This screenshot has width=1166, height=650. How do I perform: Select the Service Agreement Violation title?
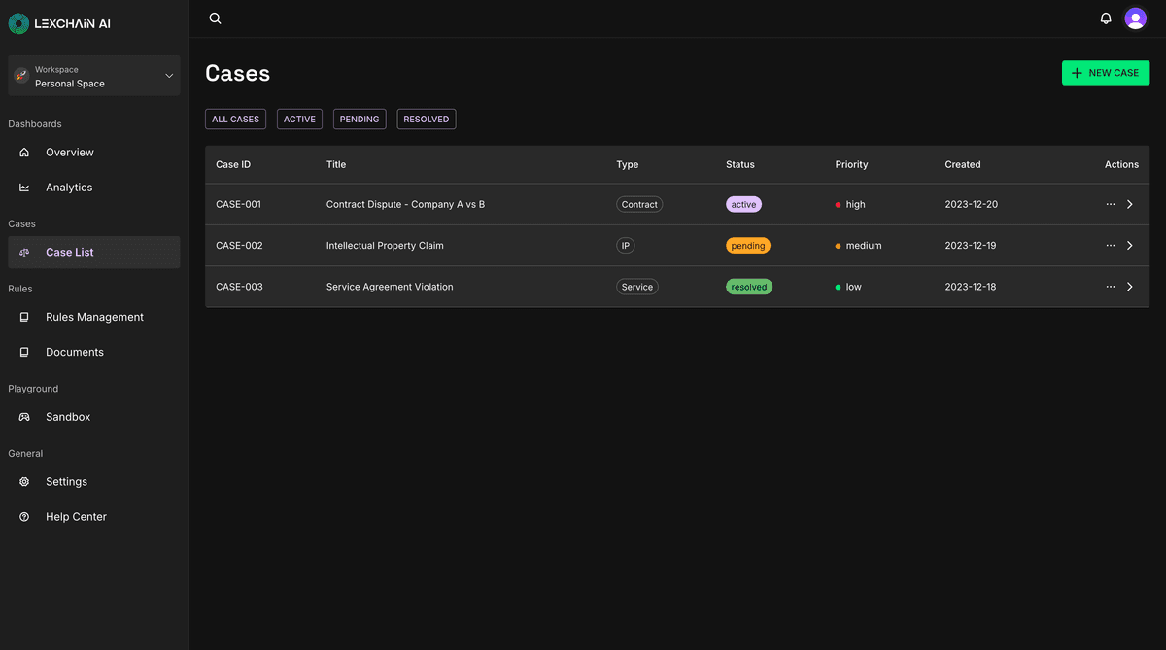click(x=390, y=287)
